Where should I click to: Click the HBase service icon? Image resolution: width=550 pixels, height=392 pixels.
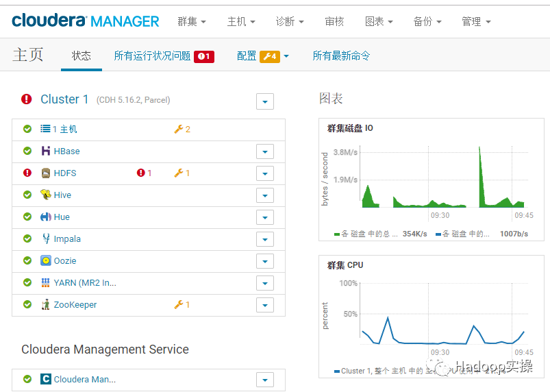pos(46,151)
